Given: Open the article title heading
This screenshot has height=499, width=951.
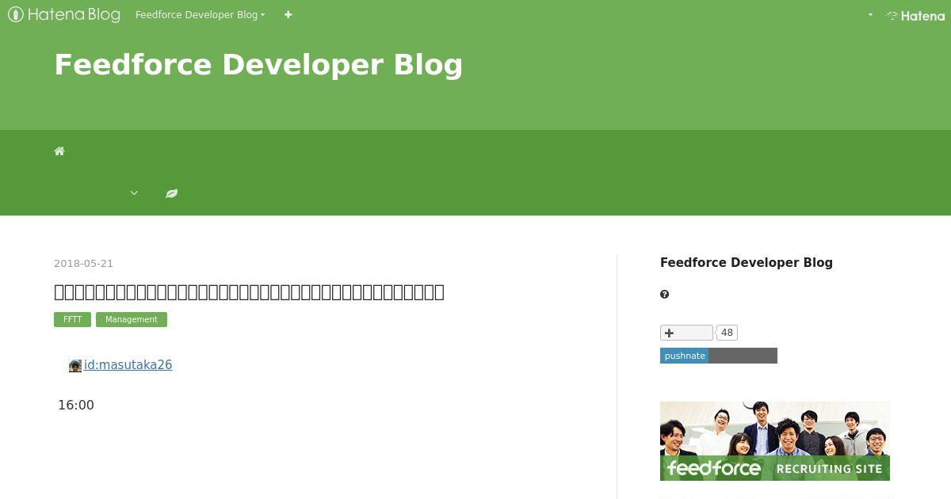Looking at the screenshot, I should [x=249, y=291].
